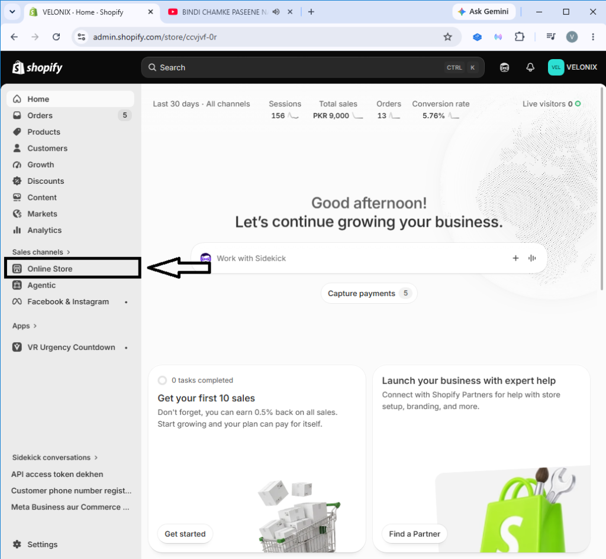
Task: Click the address bar URL
Action: pos(155,37)
